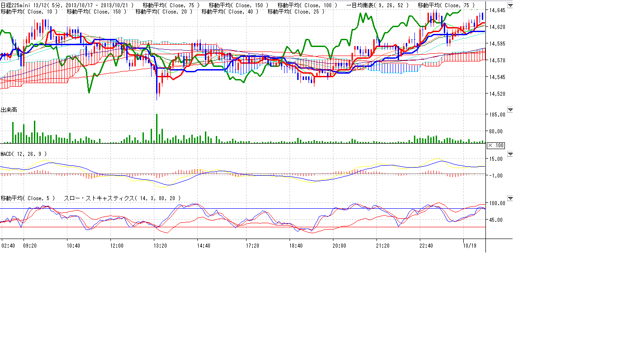The width and height of the screenshot is (618, 347).
Task: Click the ×100 volume multiplier box
Action: click(495, 145)
